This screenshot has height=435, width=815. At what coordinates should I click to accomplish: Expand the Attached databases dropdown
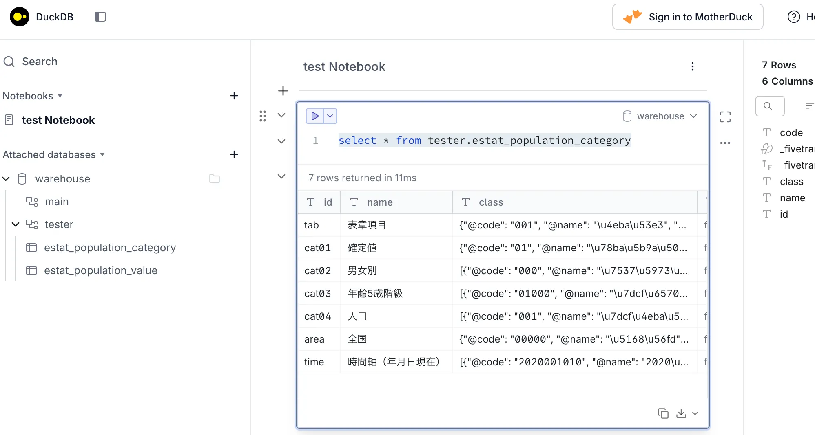tap(54, 154)
